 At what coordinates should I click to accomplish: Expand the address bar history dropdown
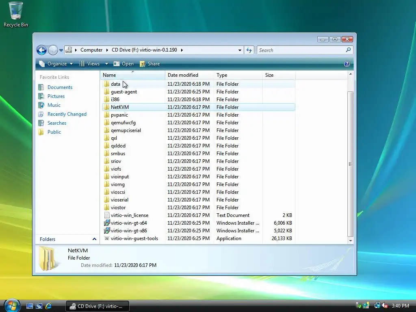click(x=240, y=50)
